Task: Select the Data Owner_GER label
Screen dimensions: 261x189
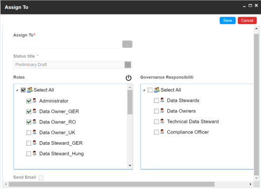Action: [x=59, y=111]
